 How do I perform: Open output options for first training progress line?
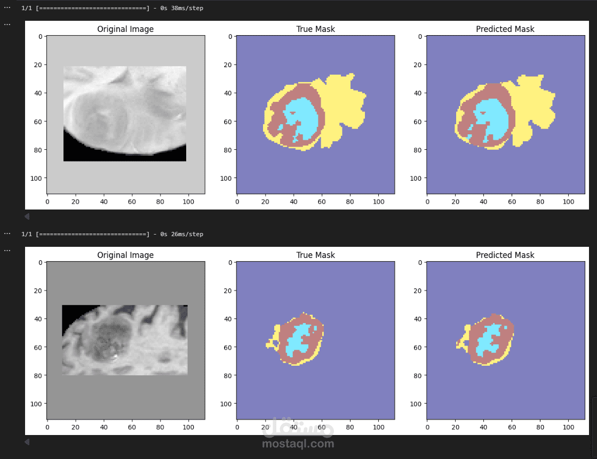(6, 8)
